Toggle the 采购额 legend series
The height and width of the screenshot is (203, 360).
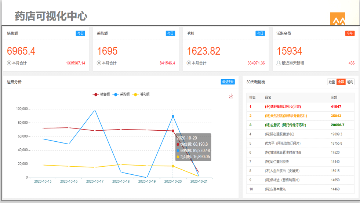tap(121, 94)
